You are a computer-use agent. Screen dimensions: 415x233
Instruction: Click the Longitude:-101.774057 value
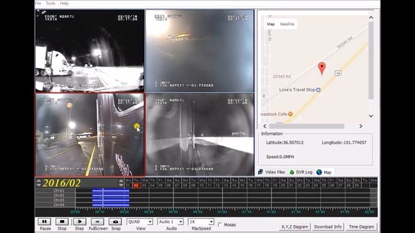344,142
